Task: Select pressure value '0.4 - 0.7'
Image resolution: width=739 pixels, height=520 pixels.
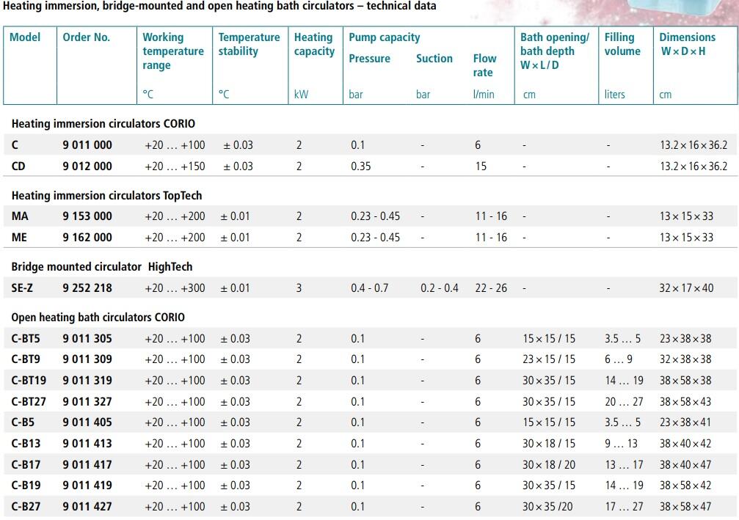Action: coord(370,288)
